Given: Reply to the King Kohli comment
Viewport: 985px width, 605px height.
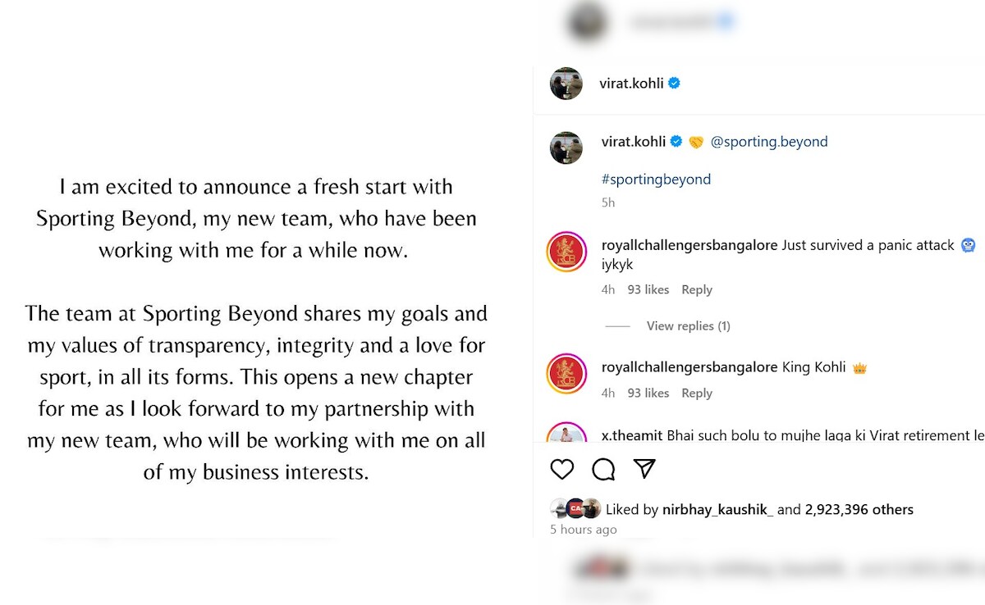Looking at the screenshot, I should coord(697,393).
